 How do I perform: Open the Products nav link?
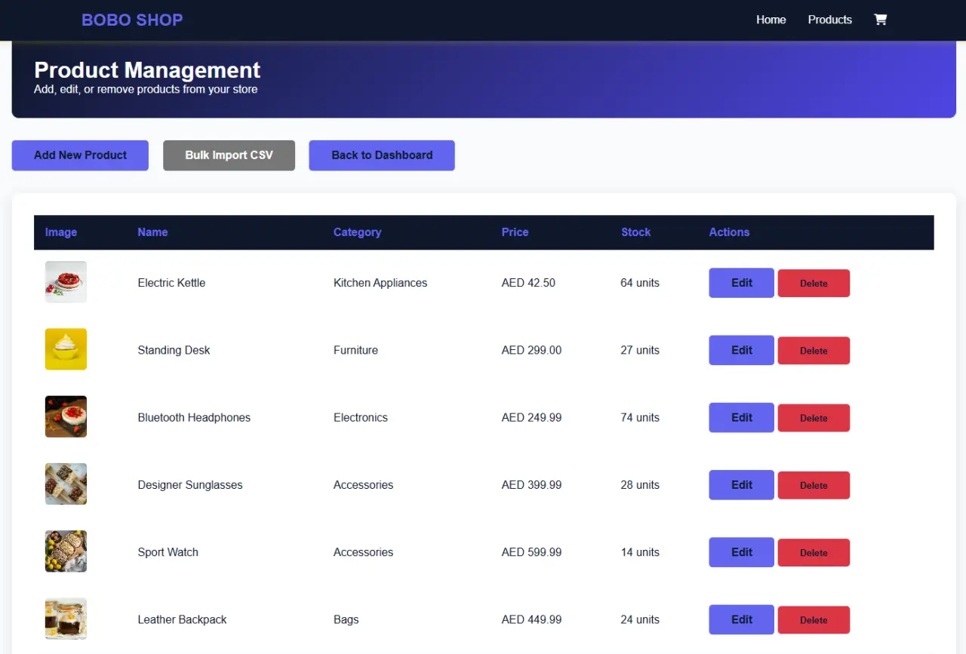[x=830, y=20]
